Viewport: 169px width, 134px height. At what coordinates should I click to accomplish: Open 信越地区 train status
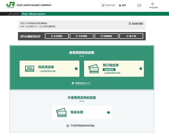coord(106,36)
